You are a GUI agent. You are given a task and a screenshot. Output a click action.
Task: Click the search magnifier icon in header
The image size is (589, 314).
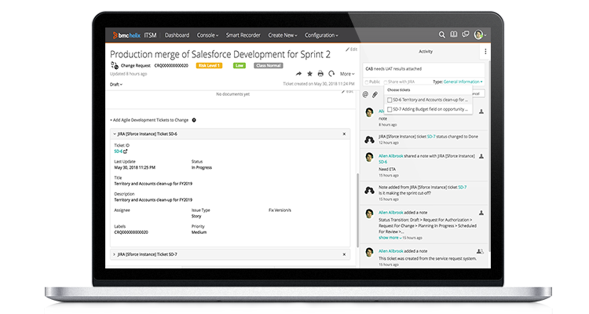click(443, 35)
